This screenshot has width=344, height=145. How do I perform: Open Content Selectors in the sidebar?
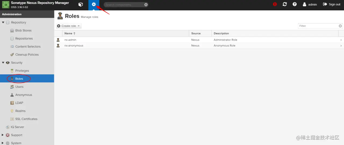point(28,47)
